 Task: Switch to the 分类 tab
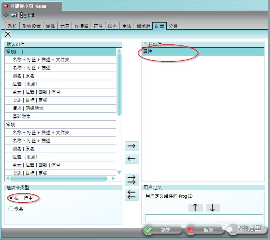[x=173, y=26]
